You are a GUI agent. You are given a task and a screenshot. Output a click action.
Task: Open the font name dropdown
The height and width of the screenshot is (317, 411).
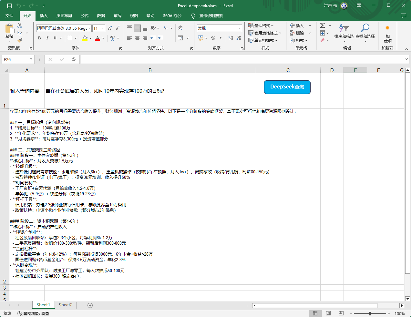tap(90, 28)
